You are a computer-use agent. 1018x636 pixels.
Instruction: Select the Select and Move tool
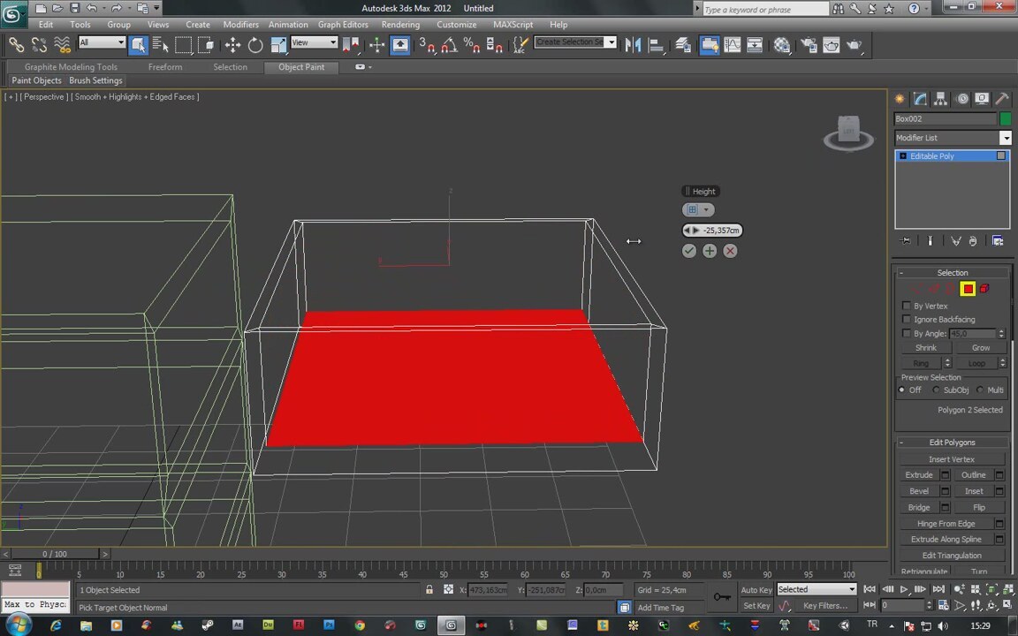coord(232,45)
